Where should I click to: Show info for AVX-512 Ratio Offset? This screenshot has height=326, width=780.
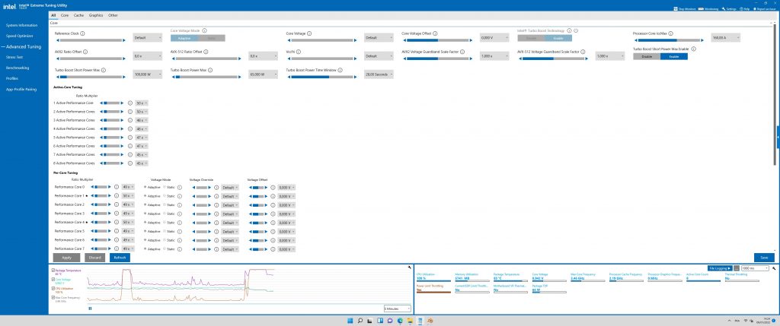(206, 52)
